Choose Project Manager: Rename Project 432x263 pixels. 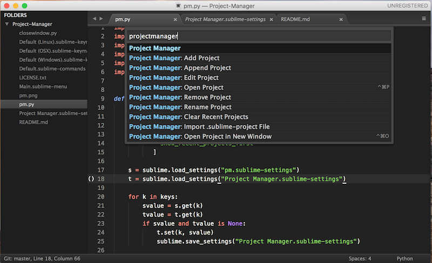point(259,107)
